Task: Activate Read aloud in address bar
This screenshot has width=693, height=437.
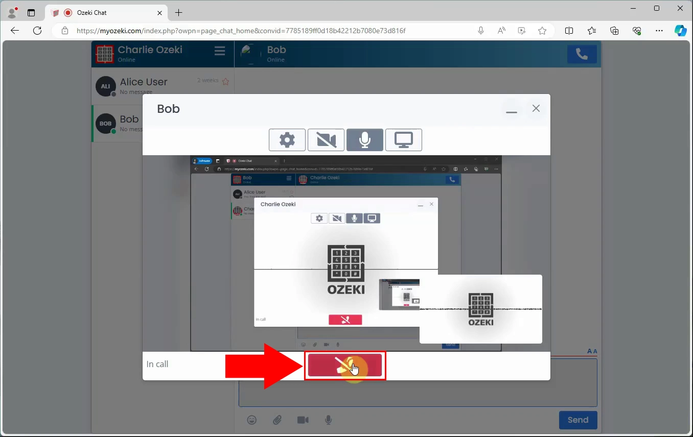Action: click(x=501, y=31)
